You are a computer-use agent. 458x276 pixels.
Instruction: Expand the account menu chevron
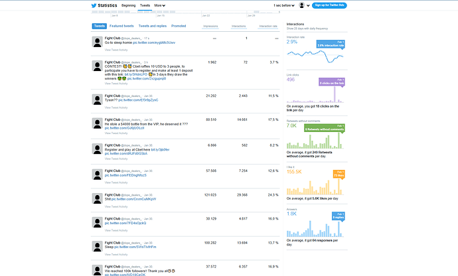tap(308, 5)
